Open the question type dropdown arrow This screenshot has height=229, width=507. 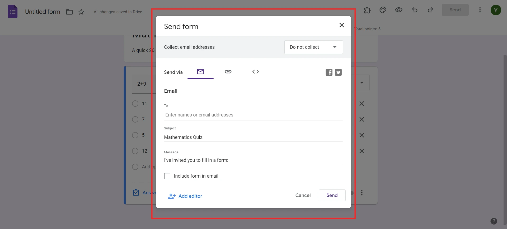(362, 83)
